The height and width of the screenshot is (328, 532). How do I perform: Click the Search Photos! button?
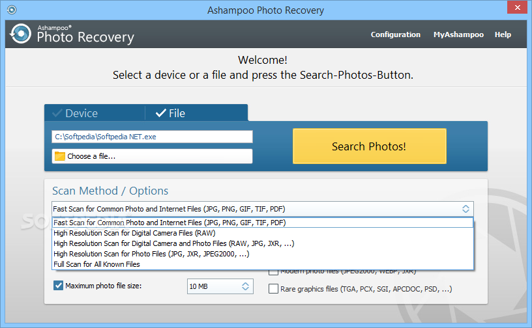(370, 146)
